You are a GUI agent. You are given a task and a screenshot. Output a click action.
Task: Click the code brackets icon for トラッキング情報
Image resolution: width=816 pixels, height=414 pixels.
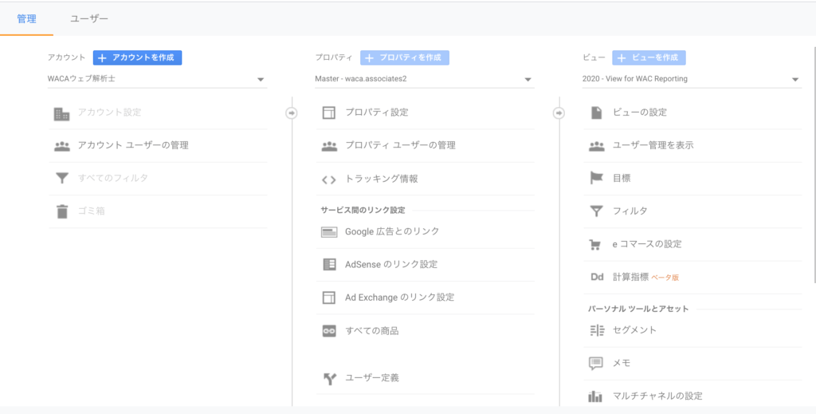(328, 179)
